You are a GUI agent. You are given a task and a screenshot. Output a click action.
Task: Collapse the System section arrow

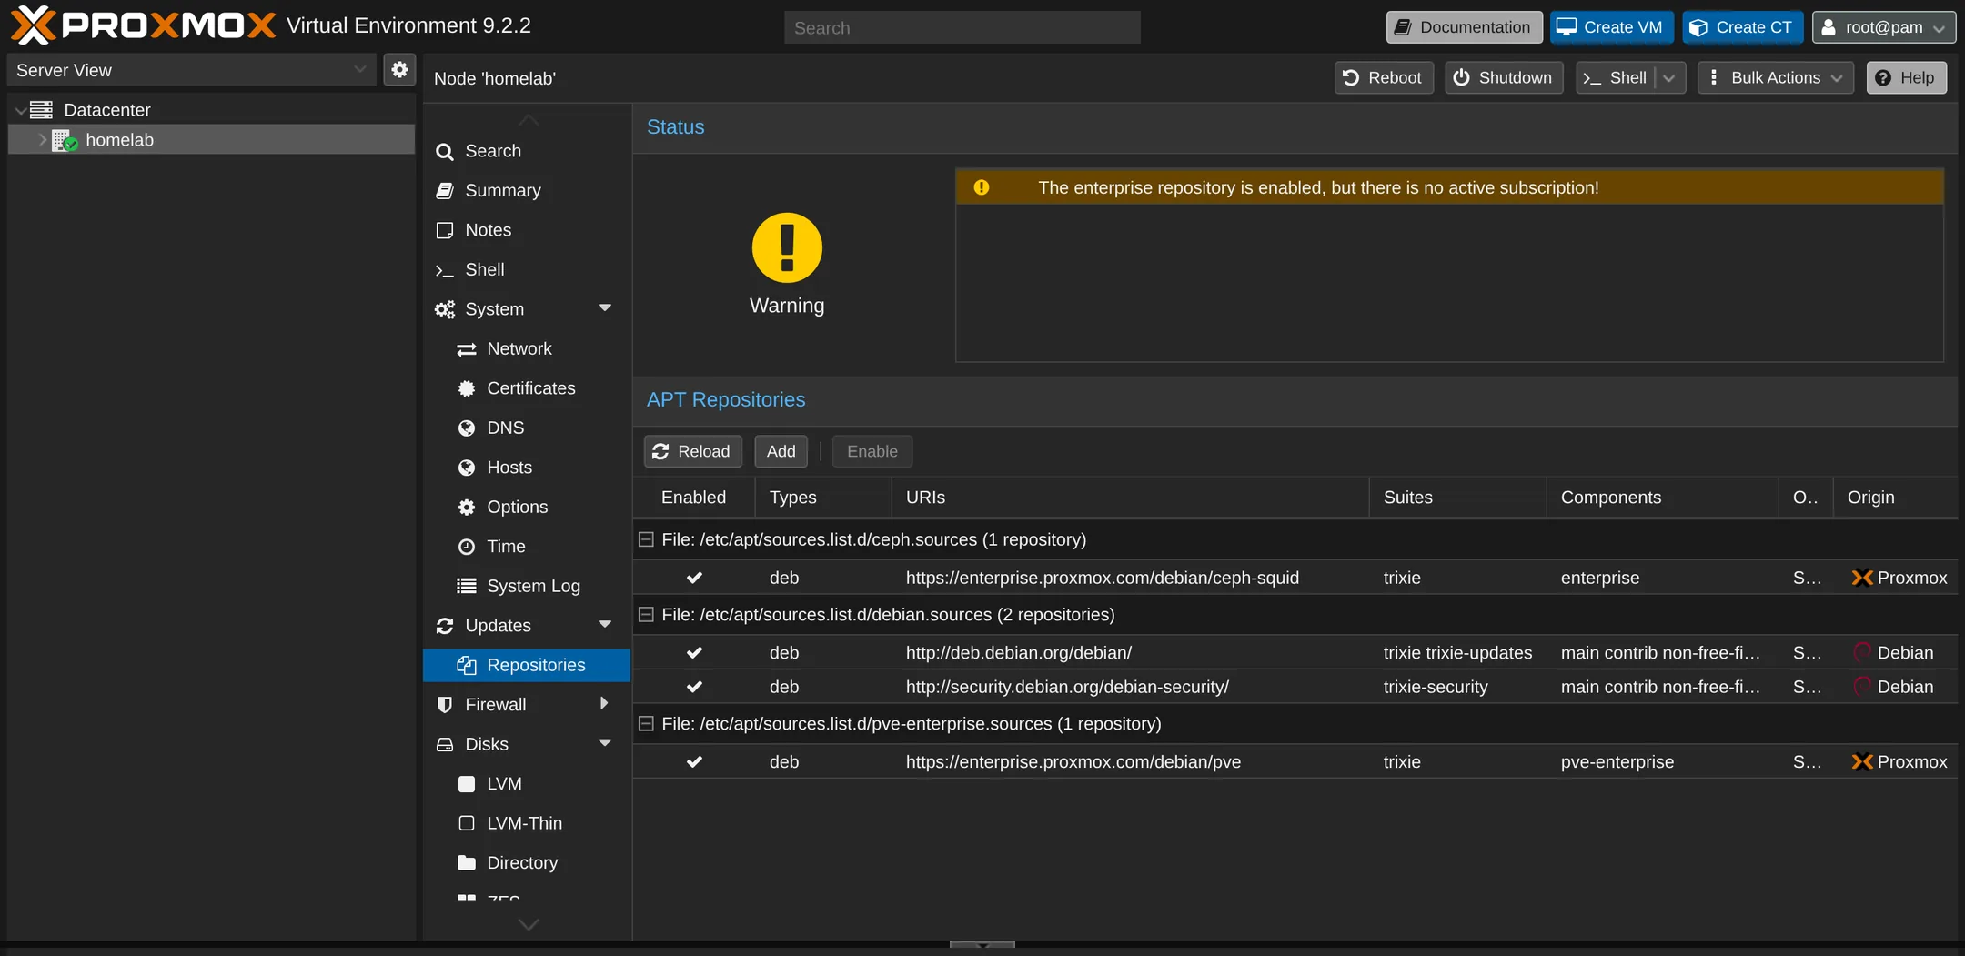(x=605, y=308)
